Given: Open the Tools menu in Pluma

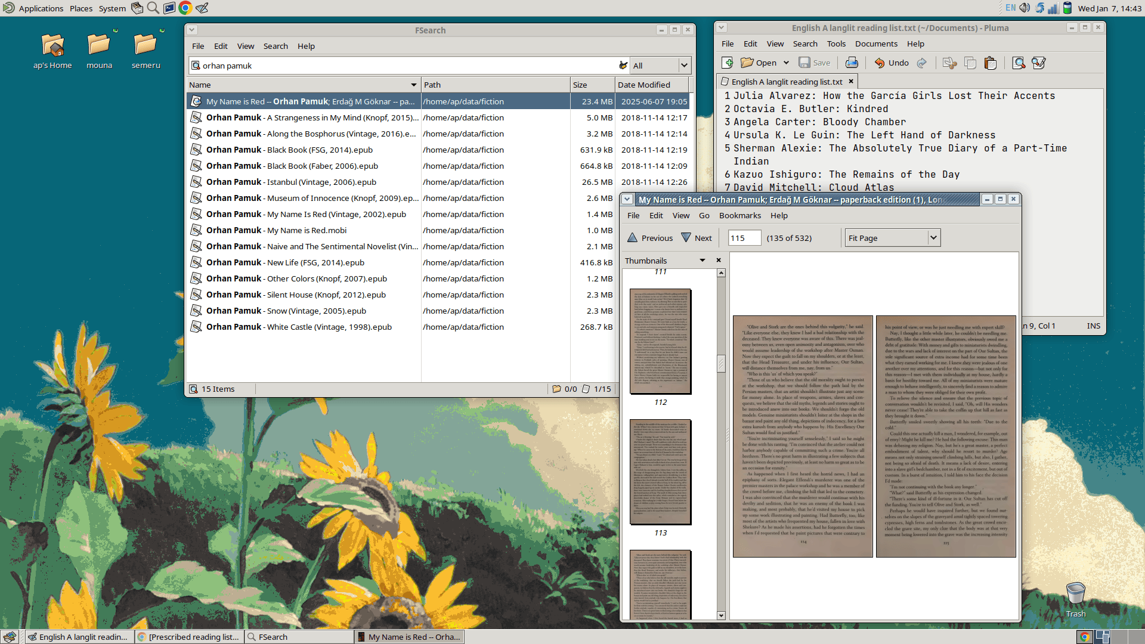Looking at the screenshot, I should (835, 44).
